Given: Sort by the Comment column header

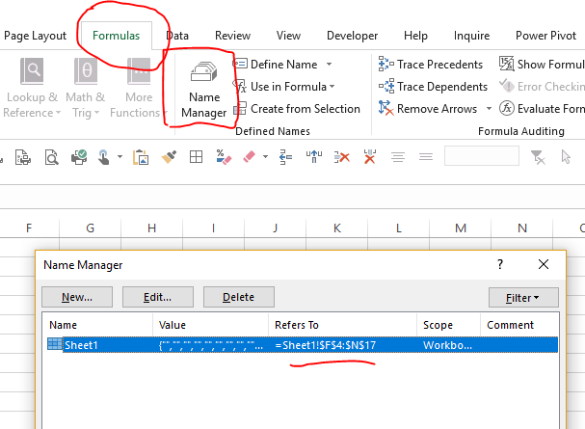Looking at the screenshot, I should click(519, 325).
